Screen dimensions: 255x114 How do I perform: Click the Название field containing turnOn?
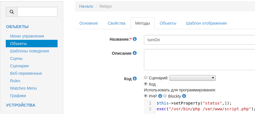coord(199,40)
